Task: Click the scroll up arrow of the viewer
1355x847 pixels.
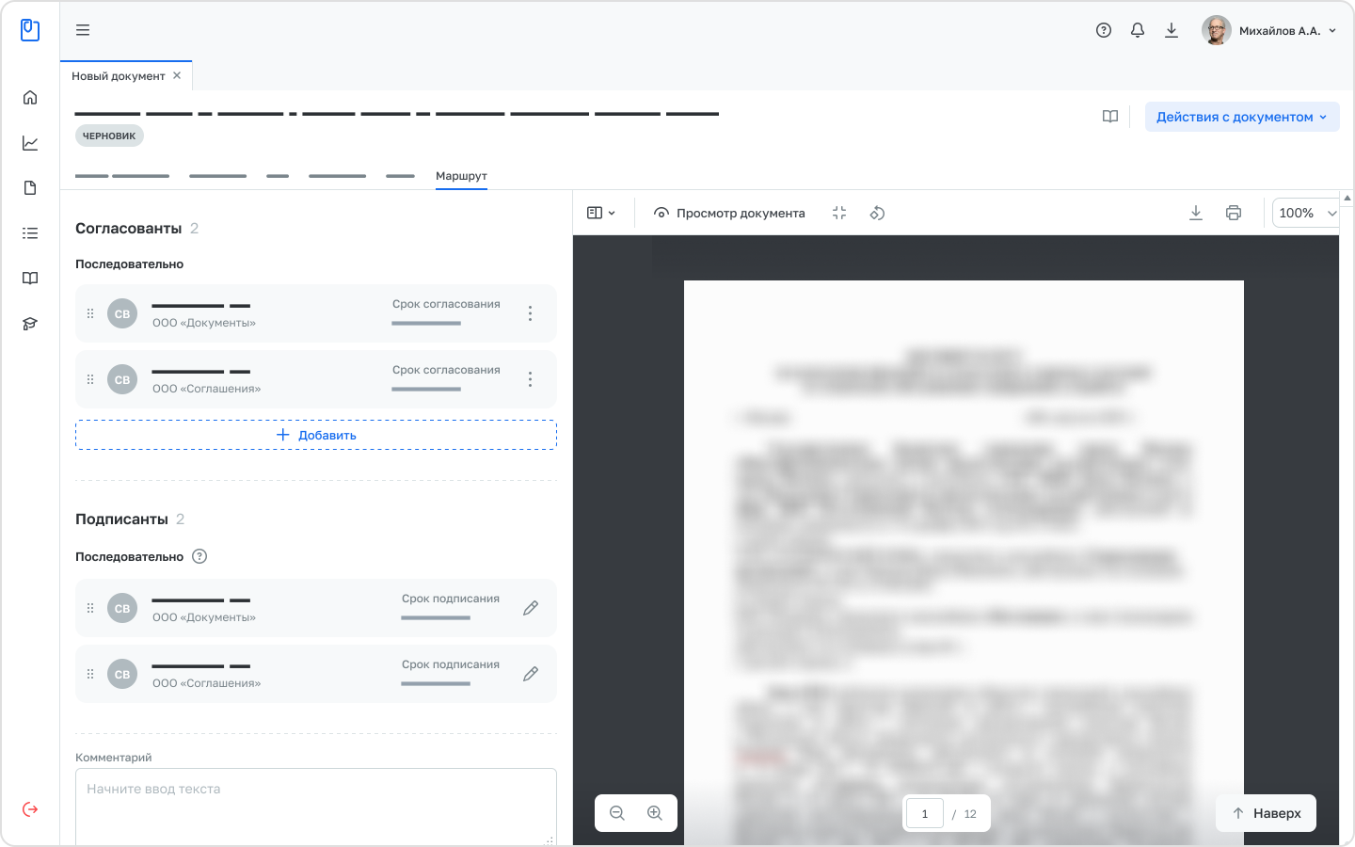Action: [1347, 199]
